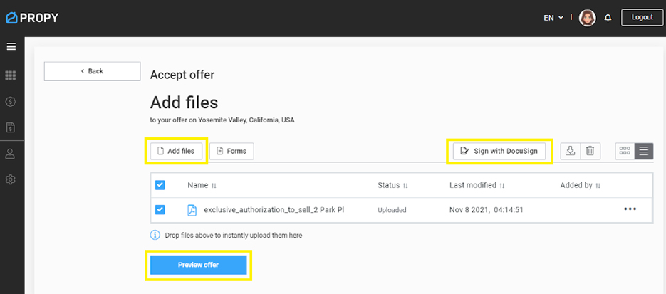The height and width of the screenshot is (294, 666).
Task: Open the three-dot menu for the file
Action: tap(630, 209)
